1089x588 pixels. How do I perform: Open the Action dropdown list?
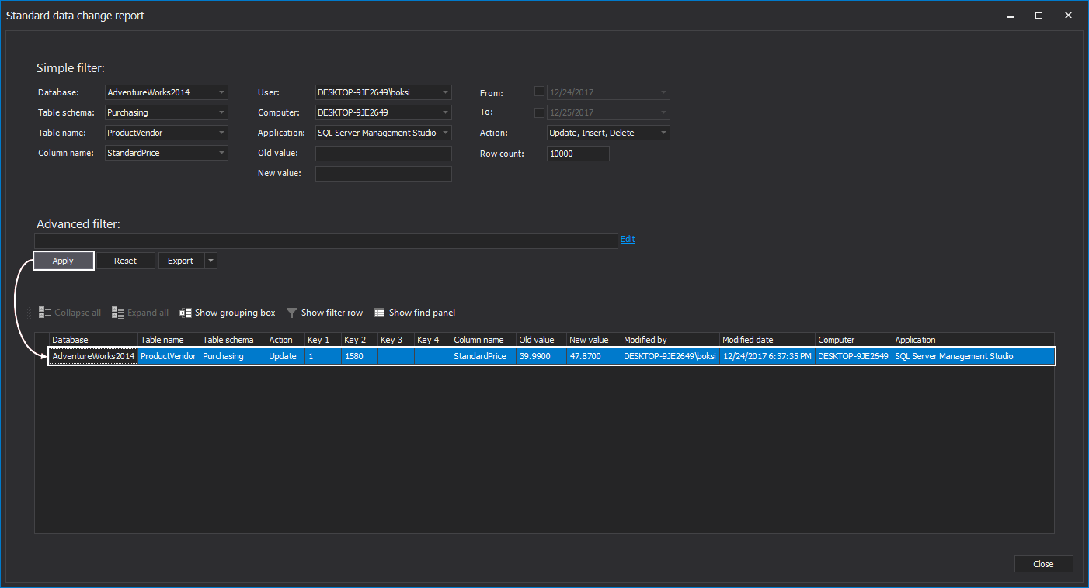click(663, 133)
